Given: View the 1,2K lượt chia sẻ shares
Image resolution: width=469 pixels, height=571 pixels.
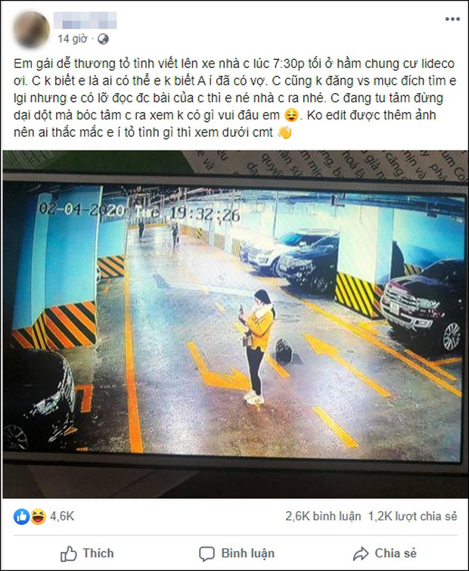Looking at the screenshot, I should click(x=412, y=517).
